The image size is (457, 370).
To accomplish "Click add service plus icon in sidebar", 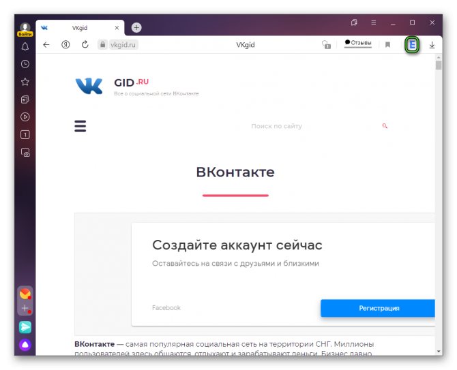I will tap(25, 308).
